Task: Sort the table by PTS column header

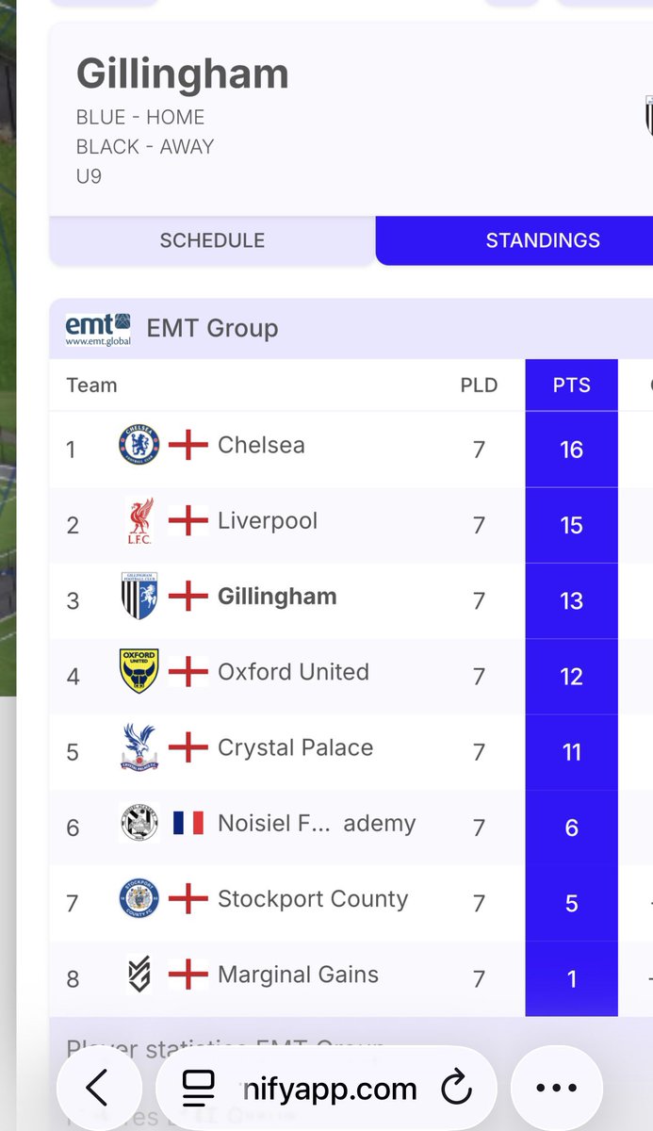Action: coord(571,385)
